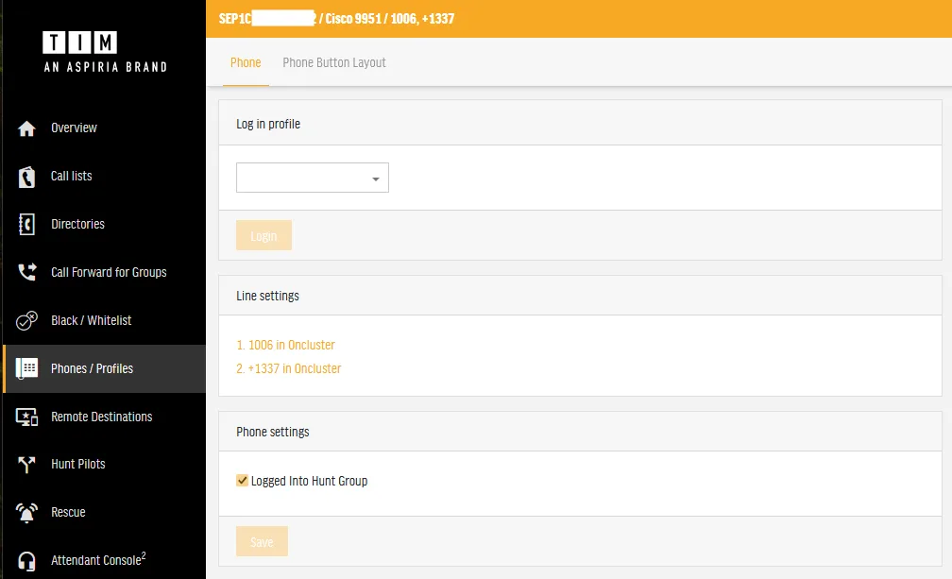Viewport: 952px width, 579px height.
Task: Click the Remote Destinations monitor icon
Action: pyautogui.click(x=26, y=417)
